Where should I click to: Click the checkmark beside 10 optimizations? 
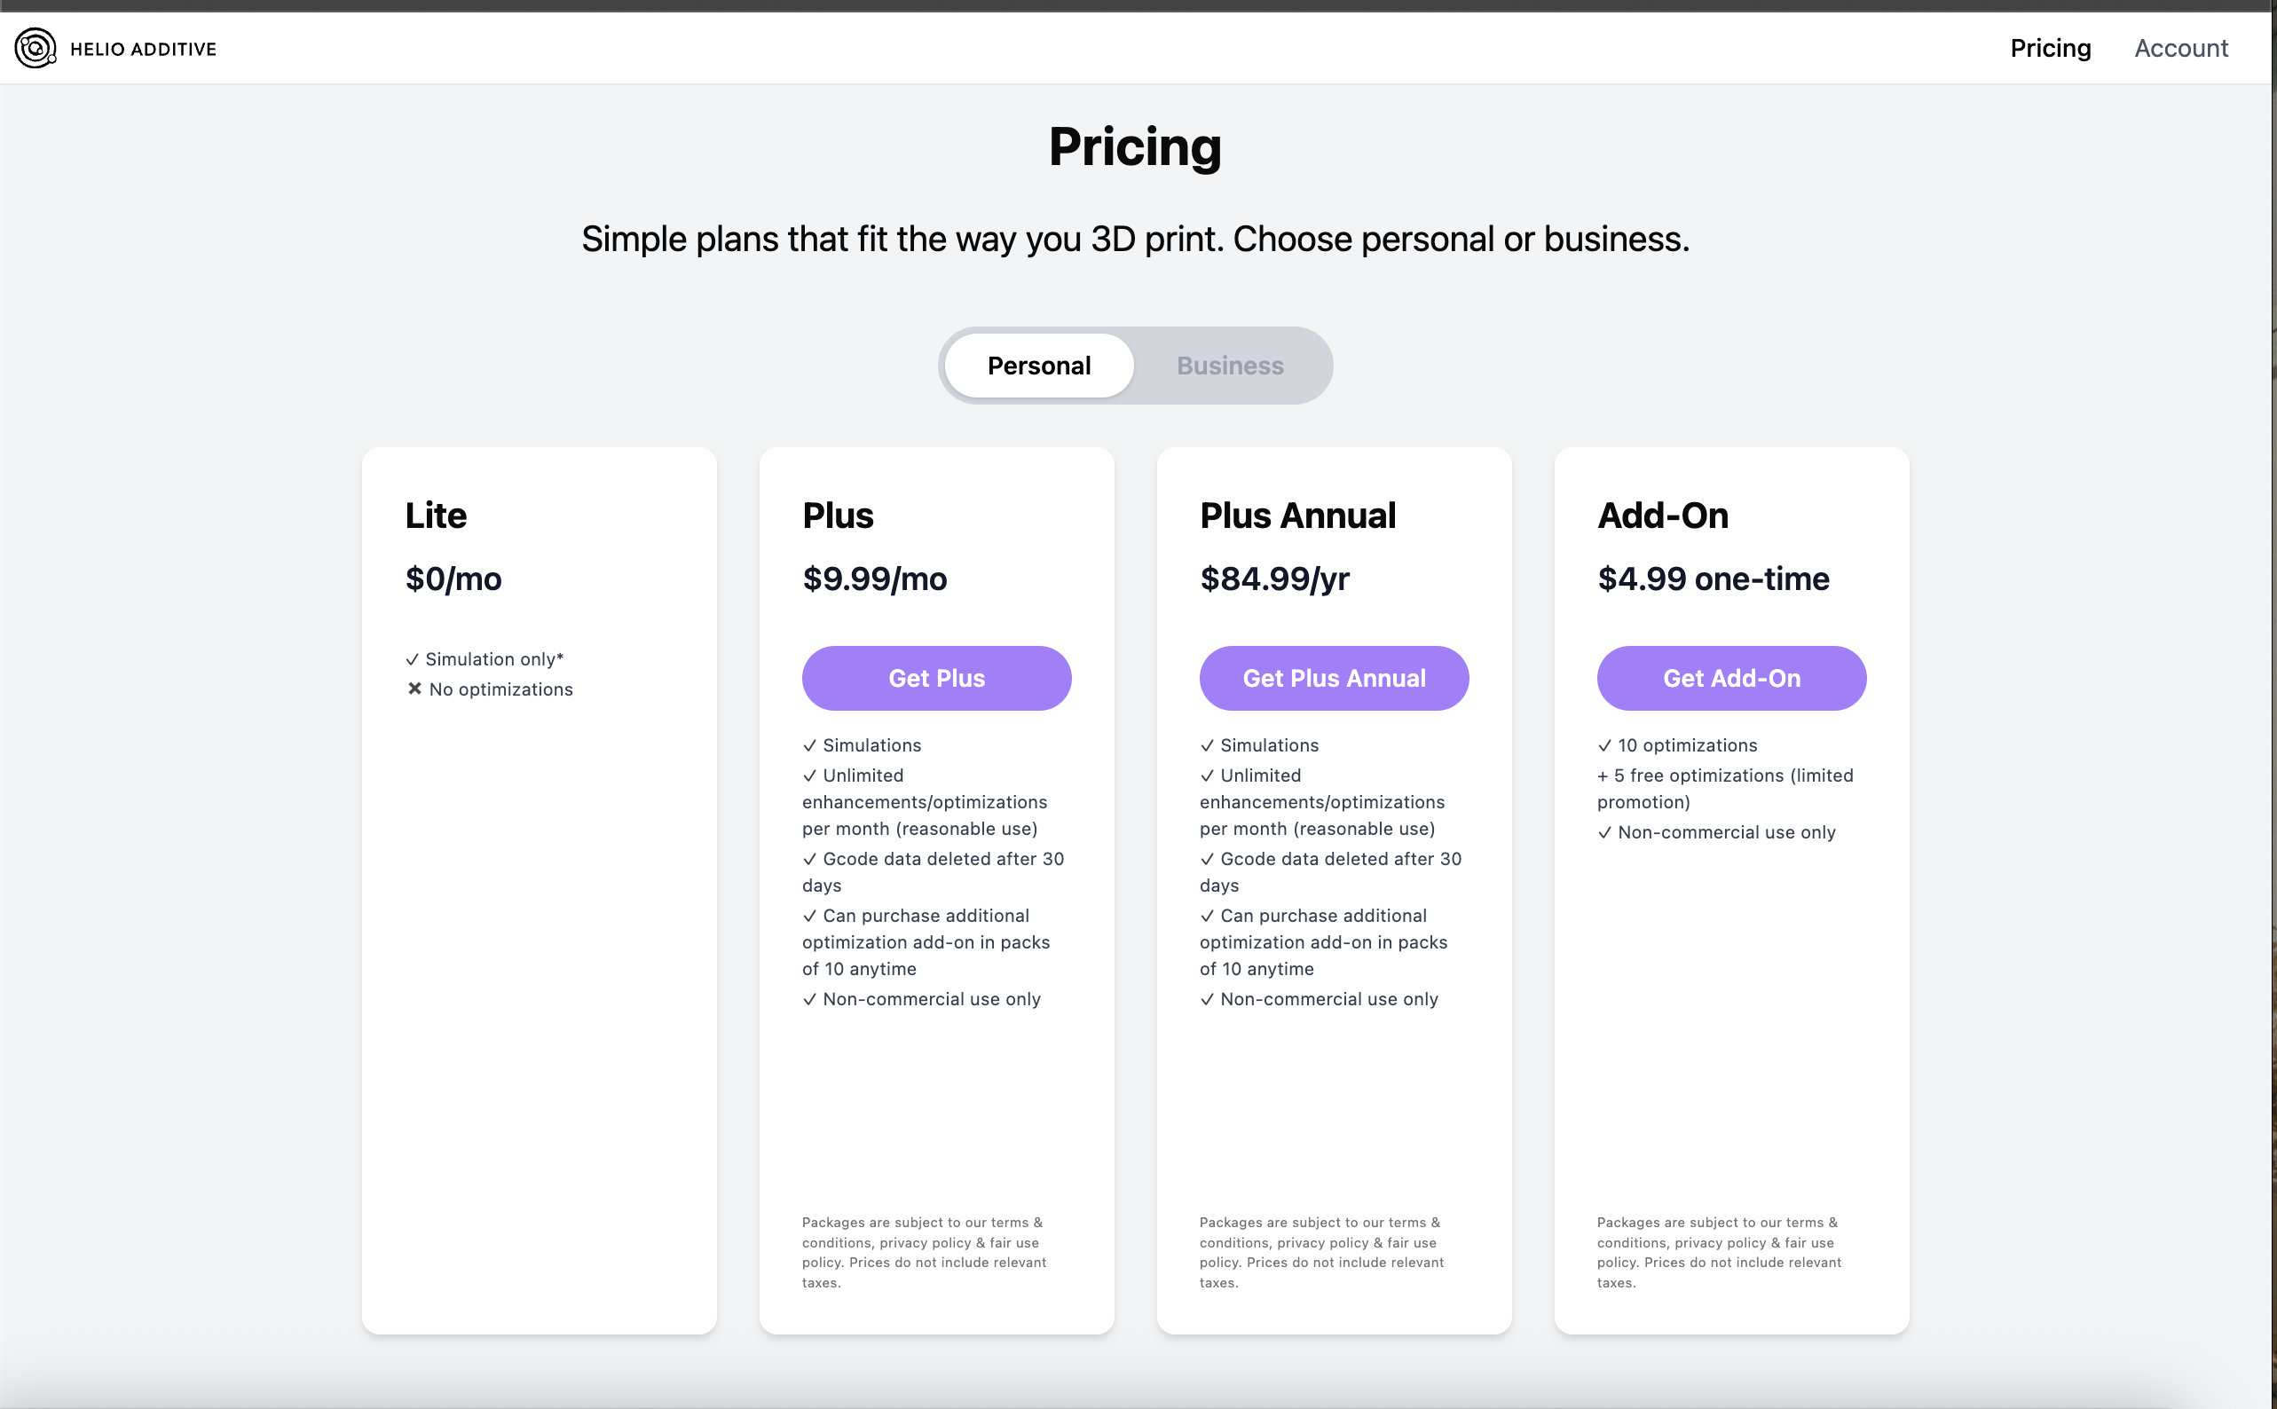(1604, 744)
